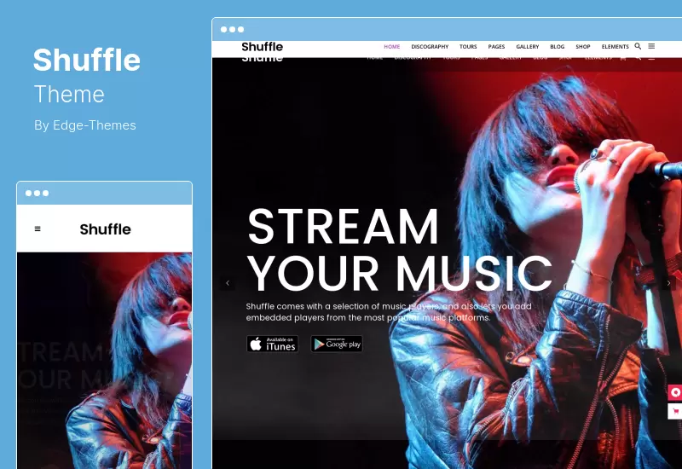The height and width of the screenshot is (469, 682).
Task: Open the side menu hamburger icon in desktop header
Action: point(651,46)
